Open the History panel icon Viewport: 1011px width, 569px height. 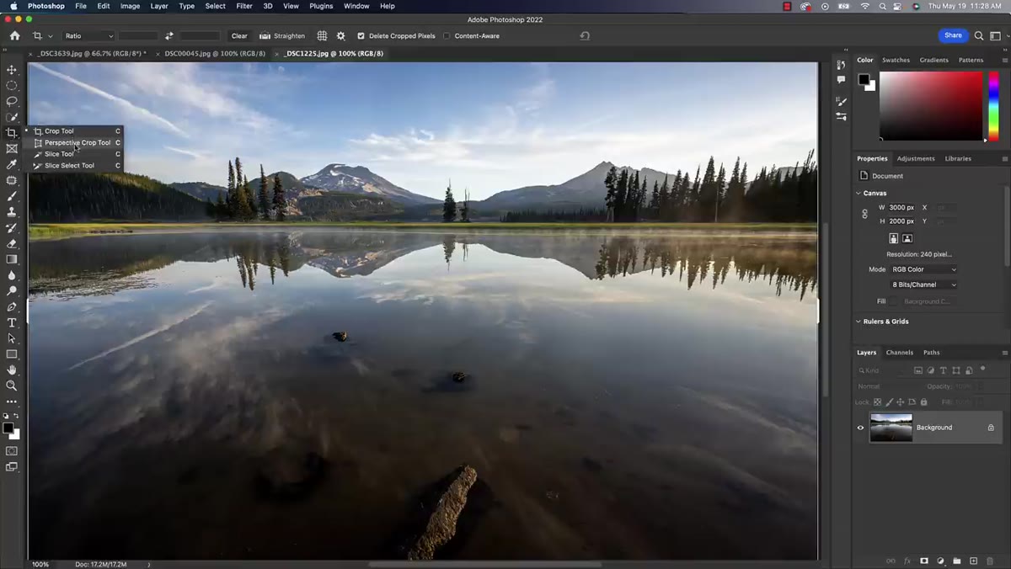click(841, 65)
